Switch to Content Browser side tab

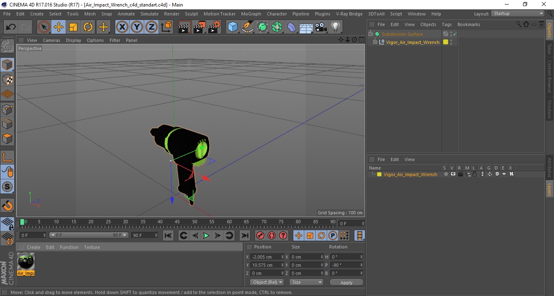pyautogui.click(x=549, y=76)
